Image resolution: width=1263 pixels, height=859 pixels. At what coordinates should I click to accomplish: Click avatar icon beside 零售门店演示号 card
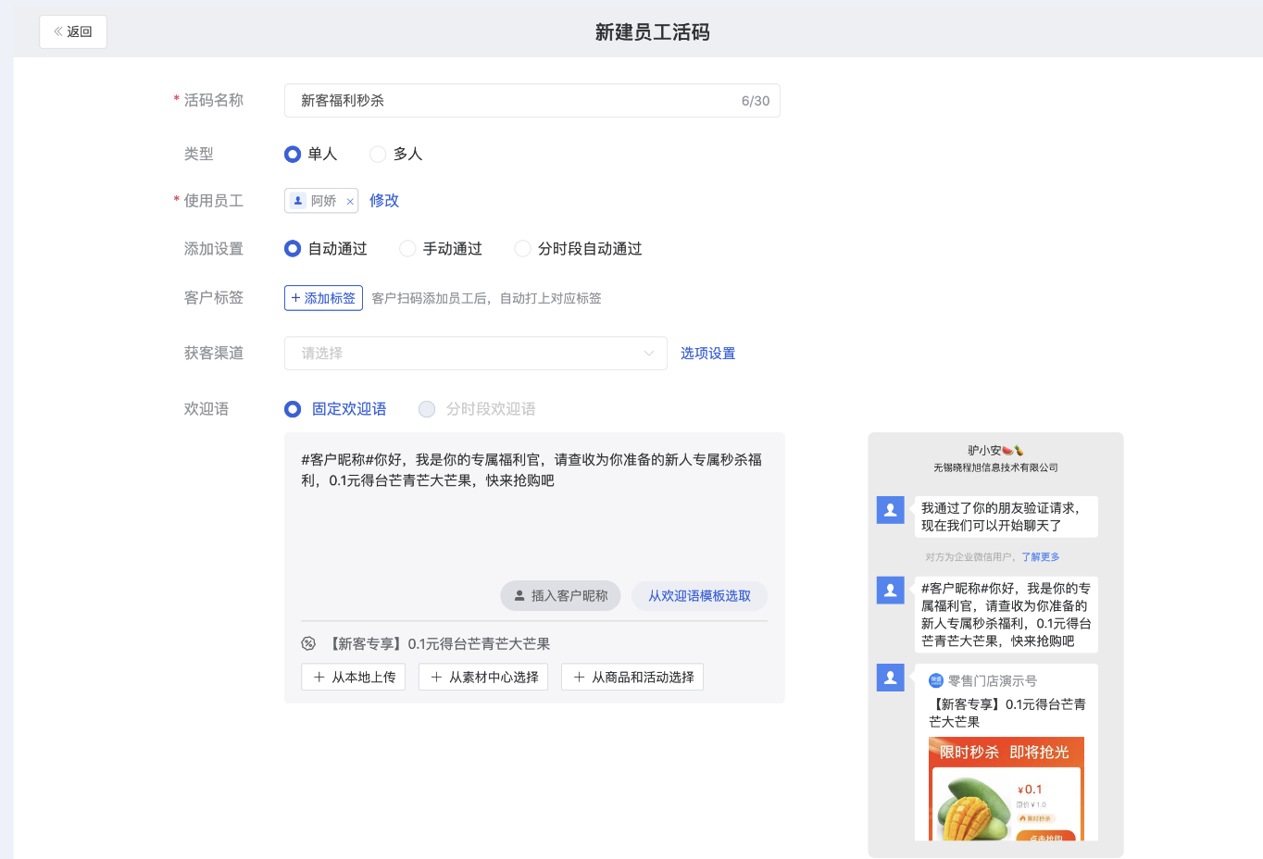click(891, 678)
